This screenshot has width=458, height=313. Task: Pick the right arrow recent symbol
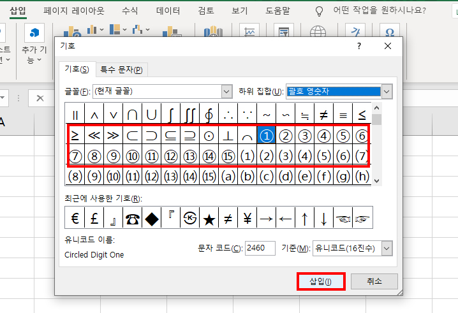(x=266, y=218)
